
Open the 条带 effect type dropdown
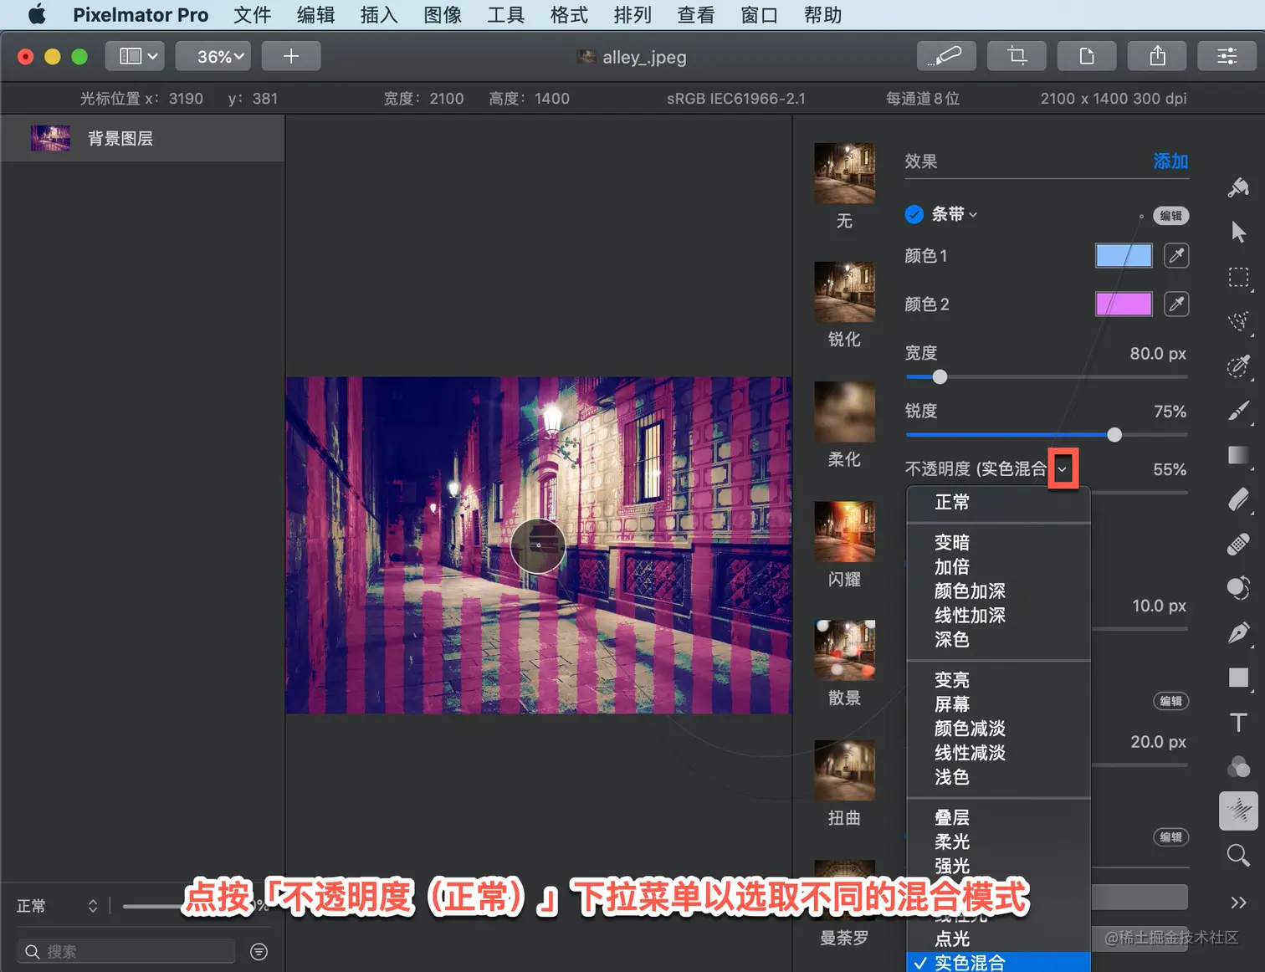coord(955,214)
